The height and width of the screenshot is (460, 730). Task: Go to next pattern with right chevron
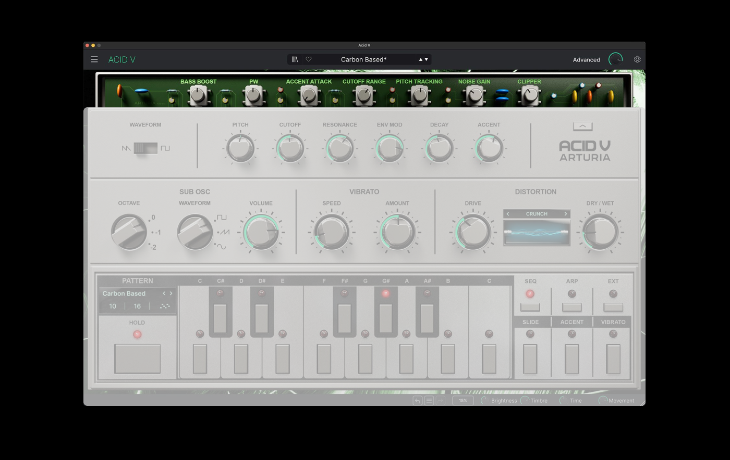click(171, 293)
